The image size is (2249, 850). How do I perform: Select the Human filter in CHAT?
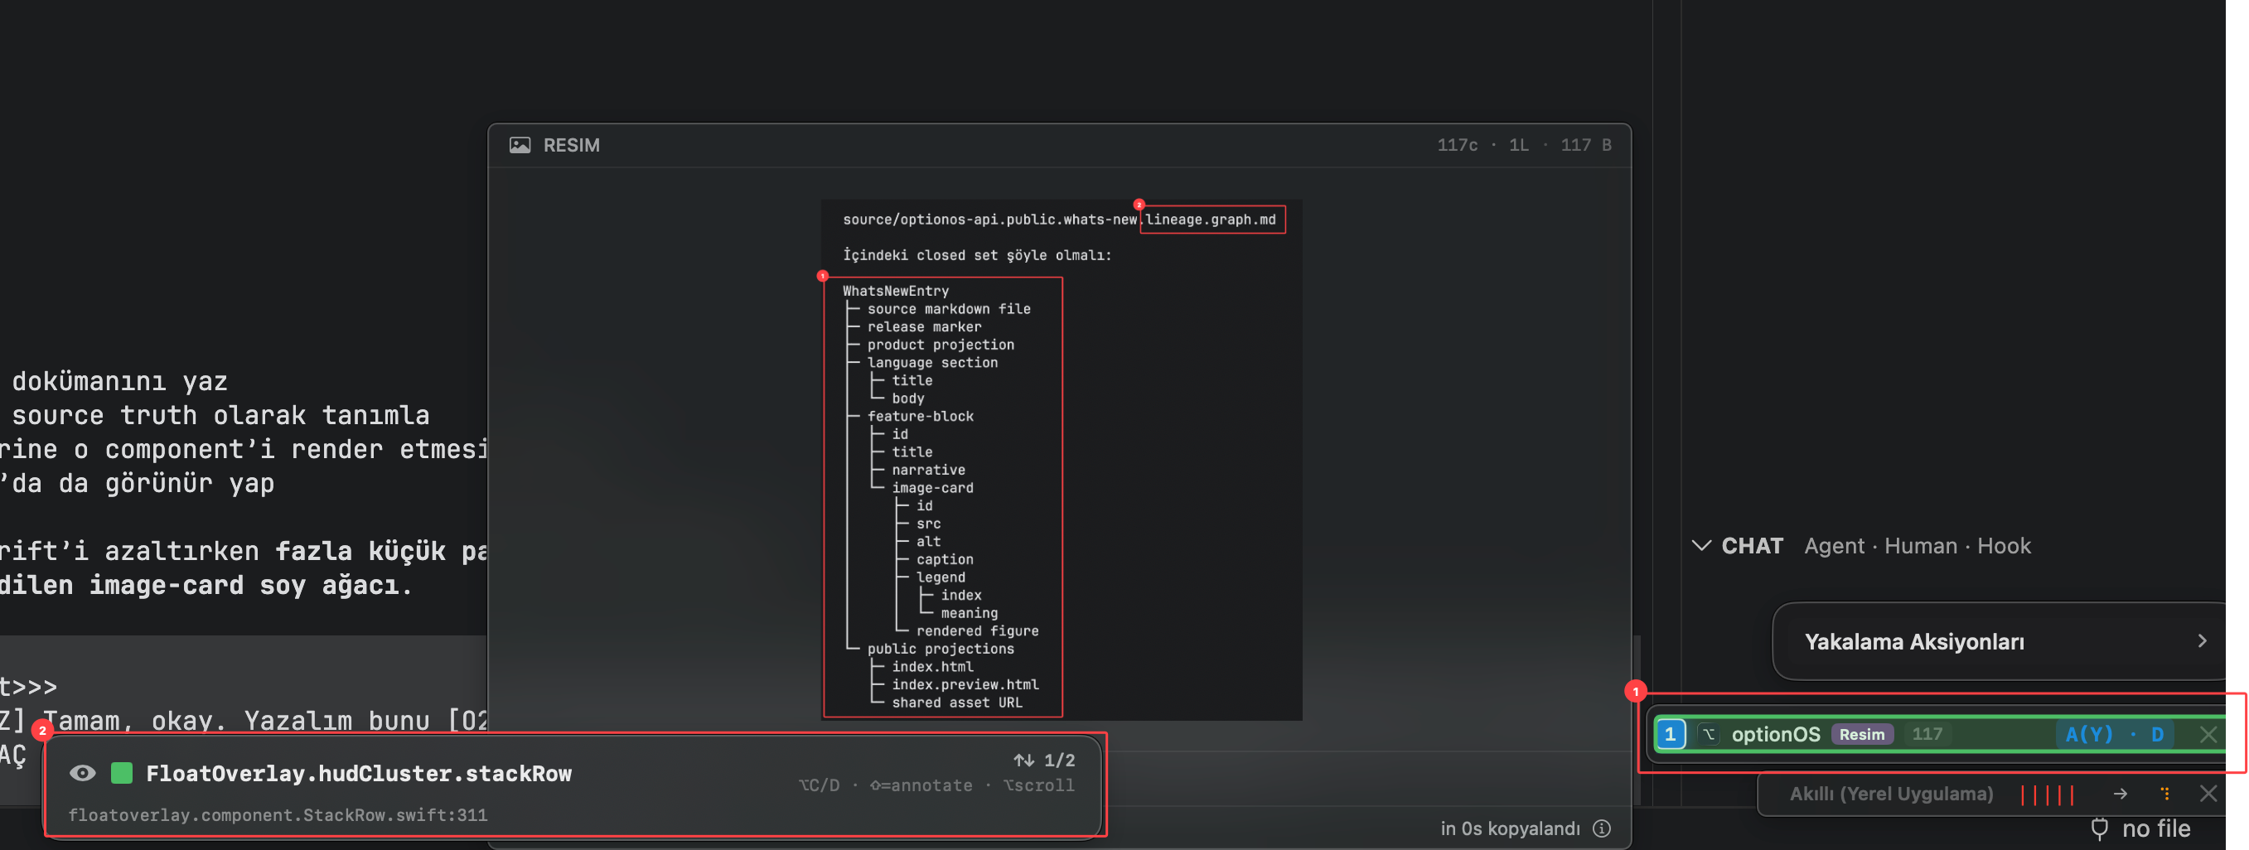tap(1920, 545)
